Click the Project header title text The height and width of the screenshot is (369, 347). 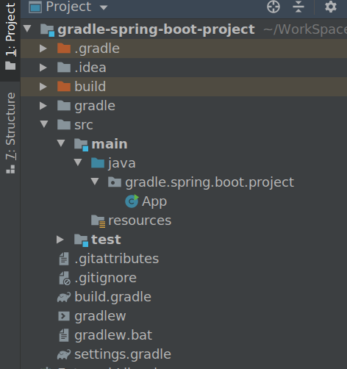click(x=68, y=7)
